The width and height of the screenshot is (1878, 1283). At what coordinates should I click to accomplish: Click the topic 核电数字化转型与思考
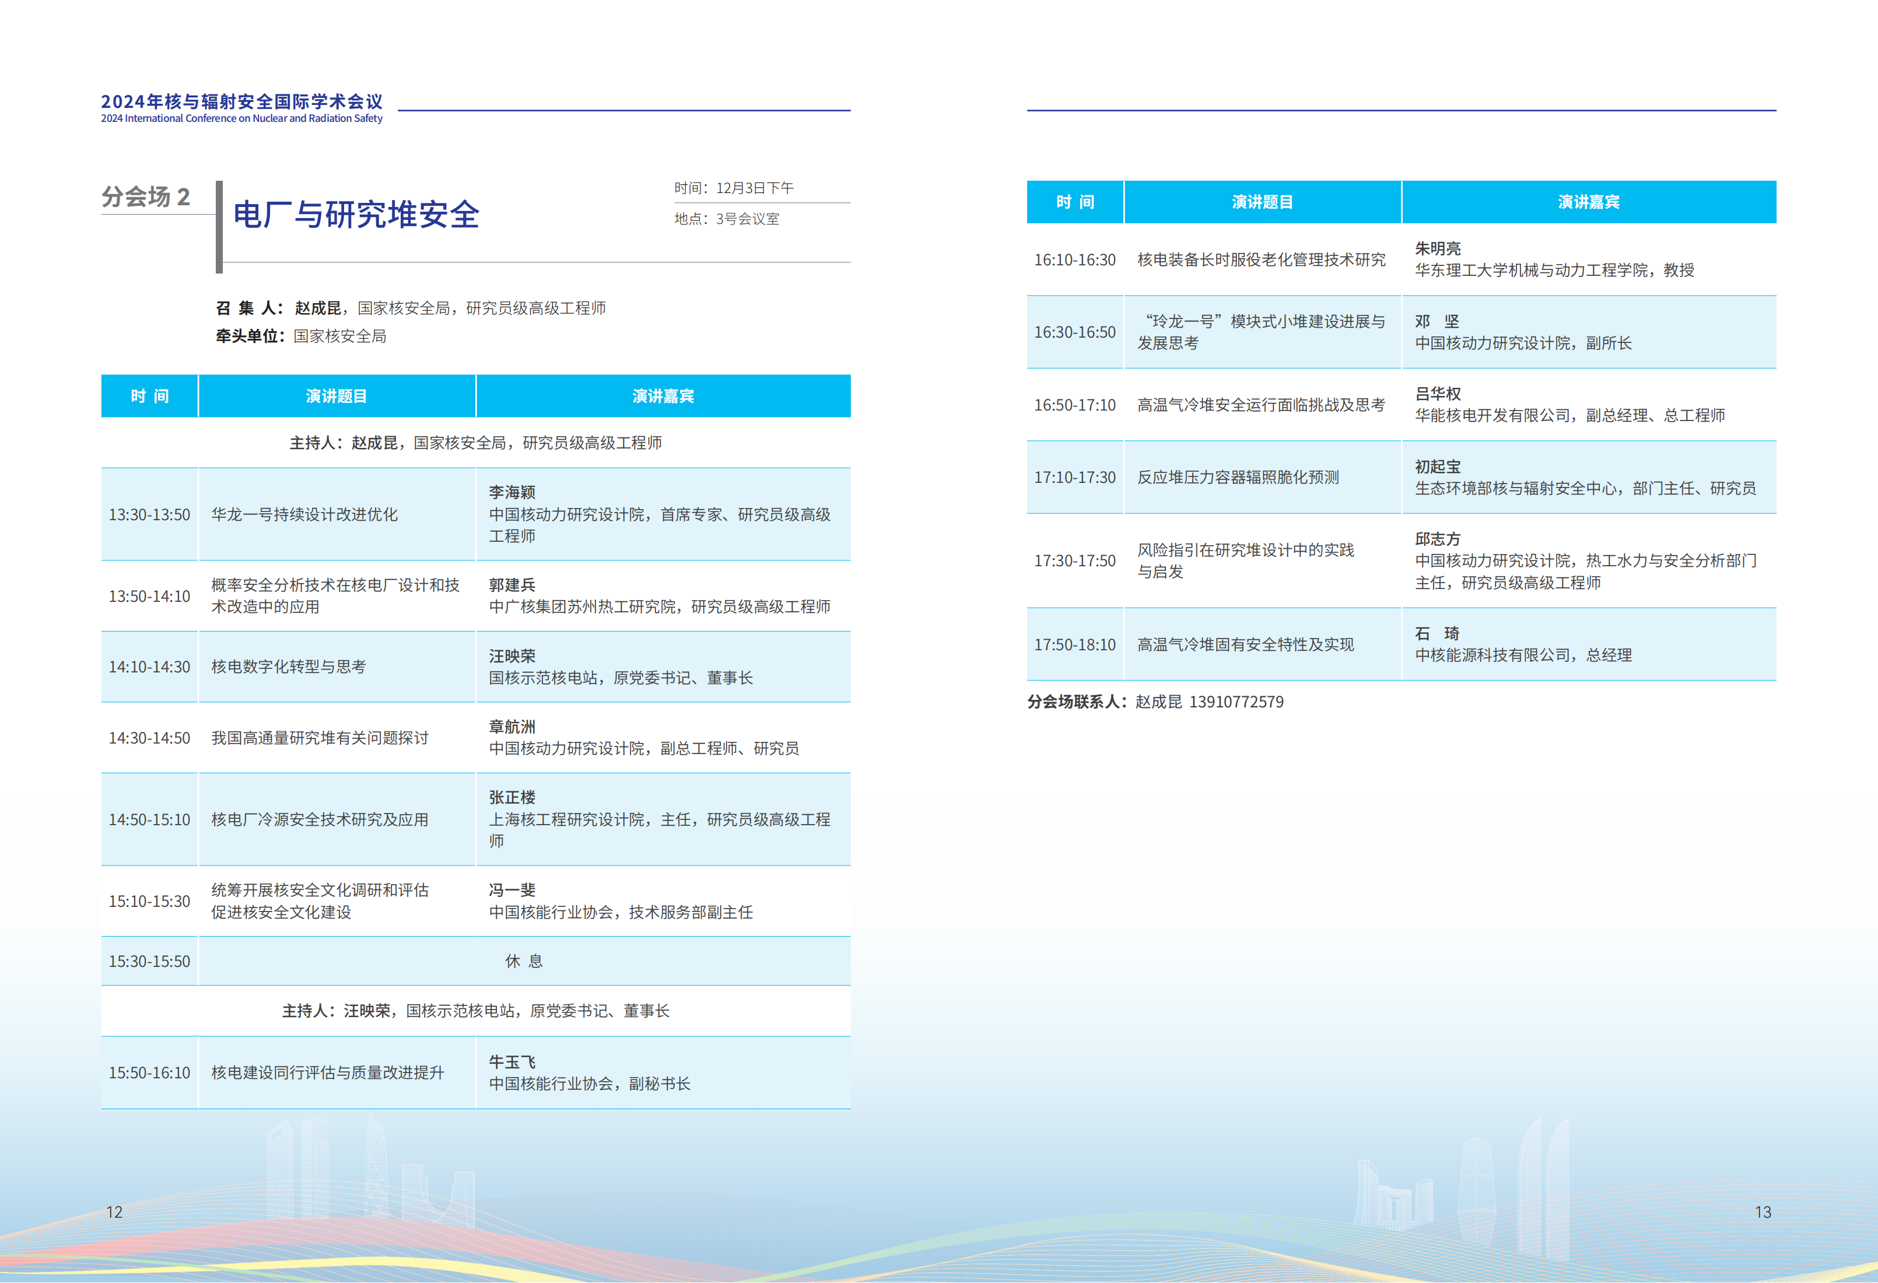pos(289,667)
